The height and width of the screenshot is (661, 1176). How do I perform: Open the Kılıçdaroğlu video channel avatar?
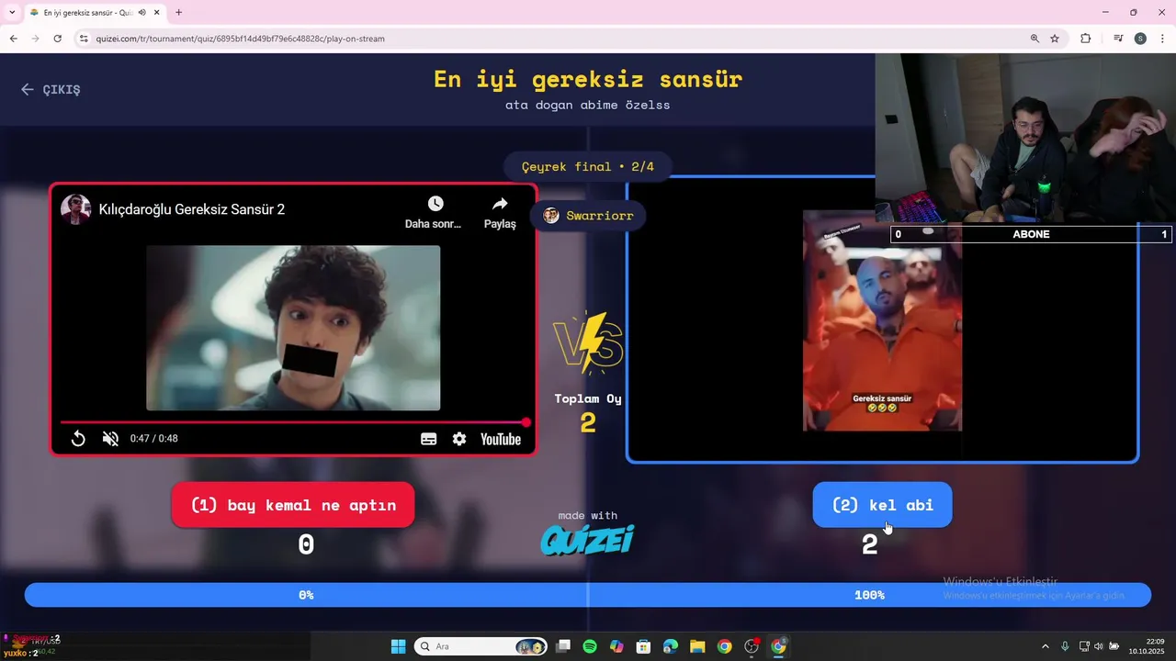click(75, 209)
